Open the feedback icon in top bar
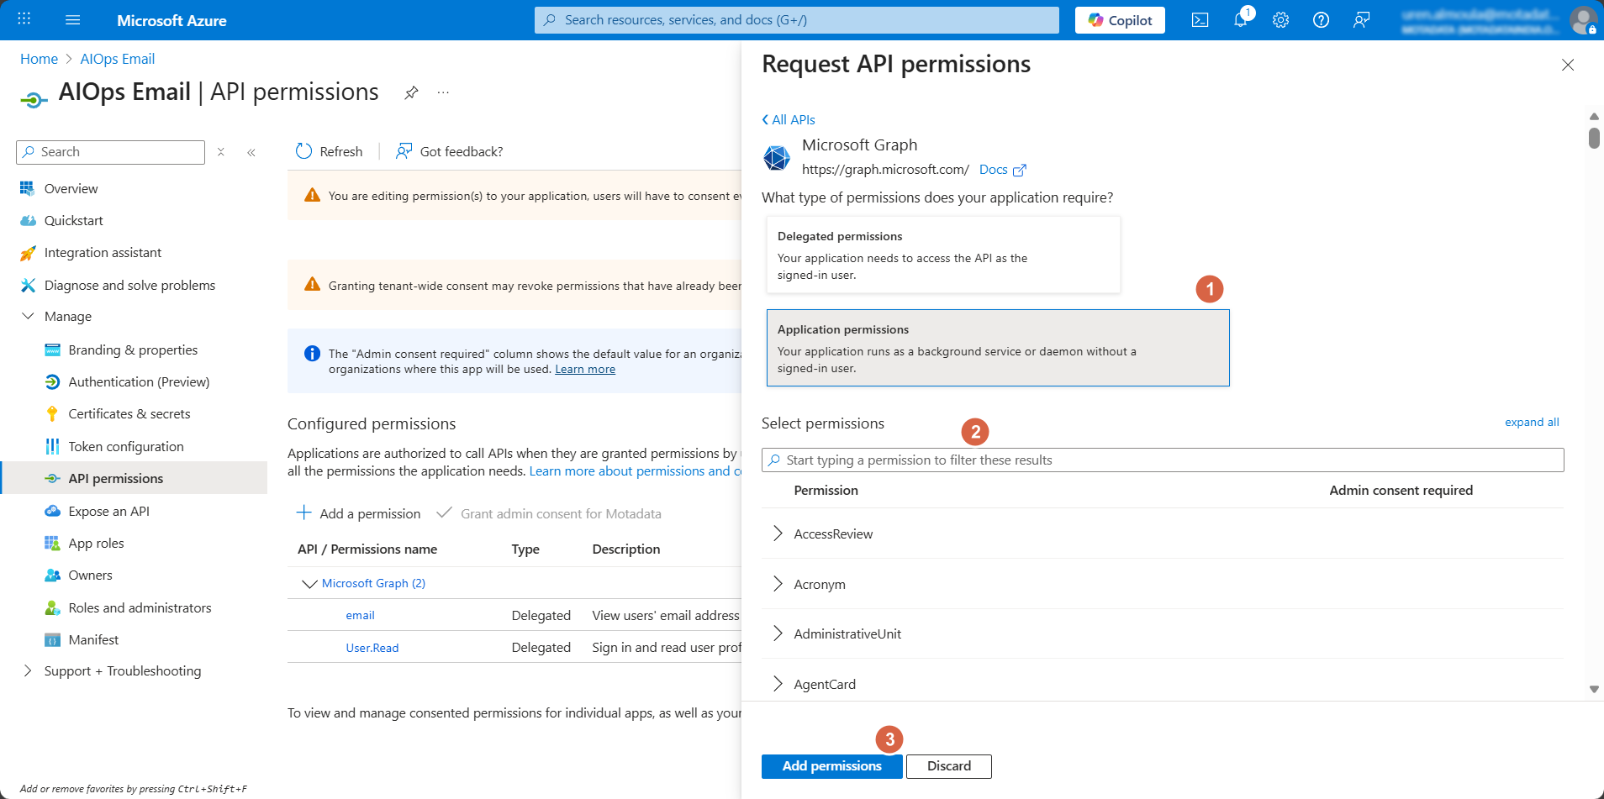1604x799 pixels. pyautogui.click(x=1361, y=20)
